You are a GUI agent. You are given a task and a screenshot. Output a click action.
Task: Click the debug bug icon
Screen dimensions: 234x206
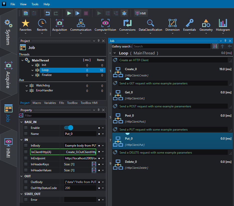[124, 13]
